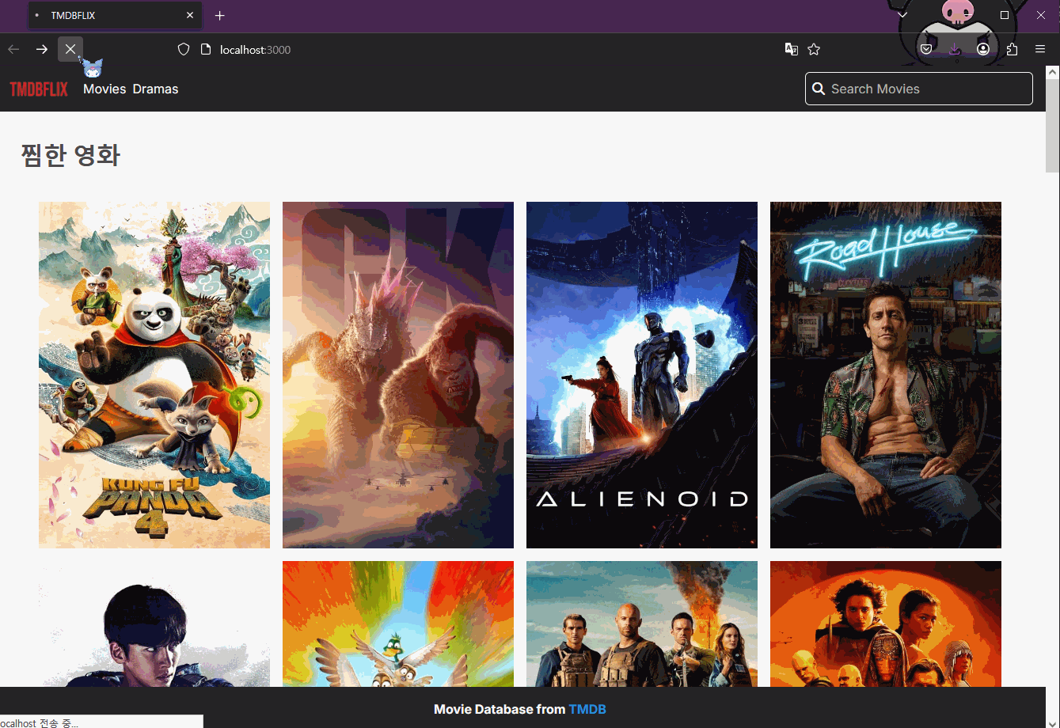Open the Dramas page
This screenshot has height=728, width=1060.
(x=155, y=89)
